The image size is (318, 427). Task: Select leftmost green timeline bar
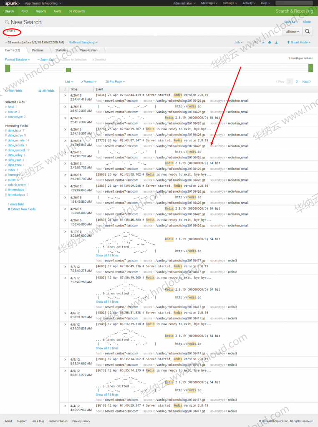8,68
